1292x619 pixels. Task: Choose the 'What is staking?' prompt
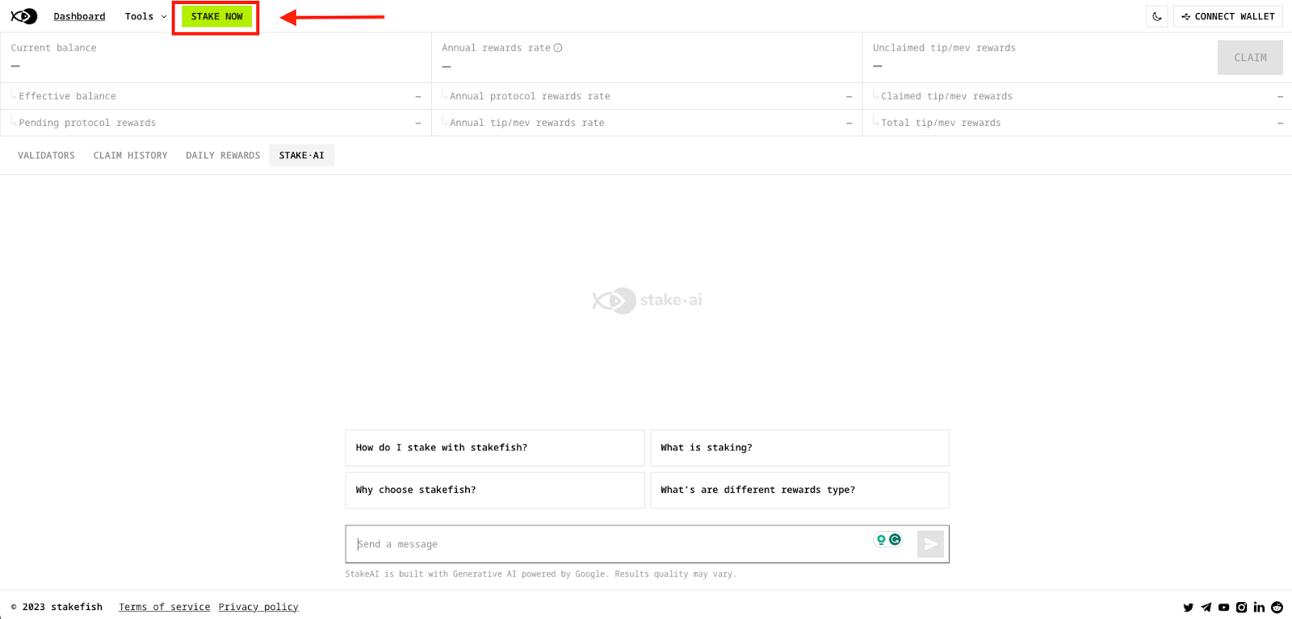pyautogui.click(x=799, y=448)
